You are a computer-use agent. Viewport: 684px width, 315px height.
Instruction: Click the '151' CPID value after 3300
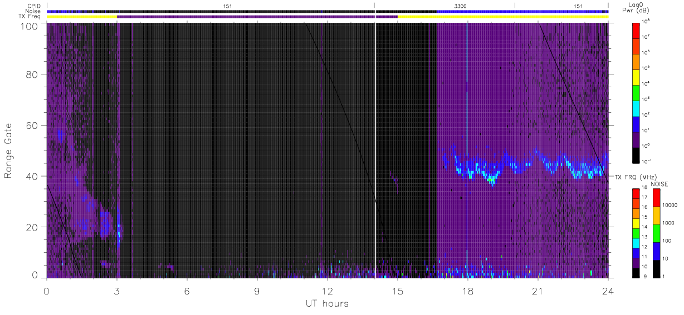point(578,6)
